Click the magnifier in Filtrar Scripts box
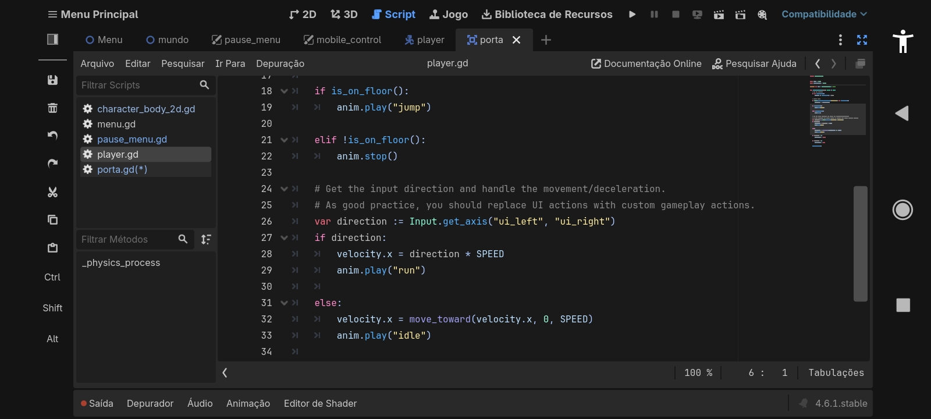This screenshot has width=931, height=419. click(204, 85)
